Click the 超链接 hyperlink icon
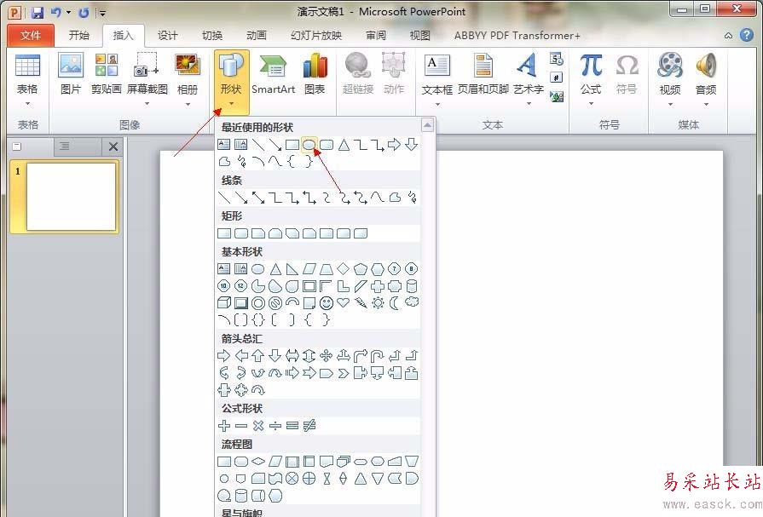The width and height of the screenshot is (763, 517). click(358, 74)
